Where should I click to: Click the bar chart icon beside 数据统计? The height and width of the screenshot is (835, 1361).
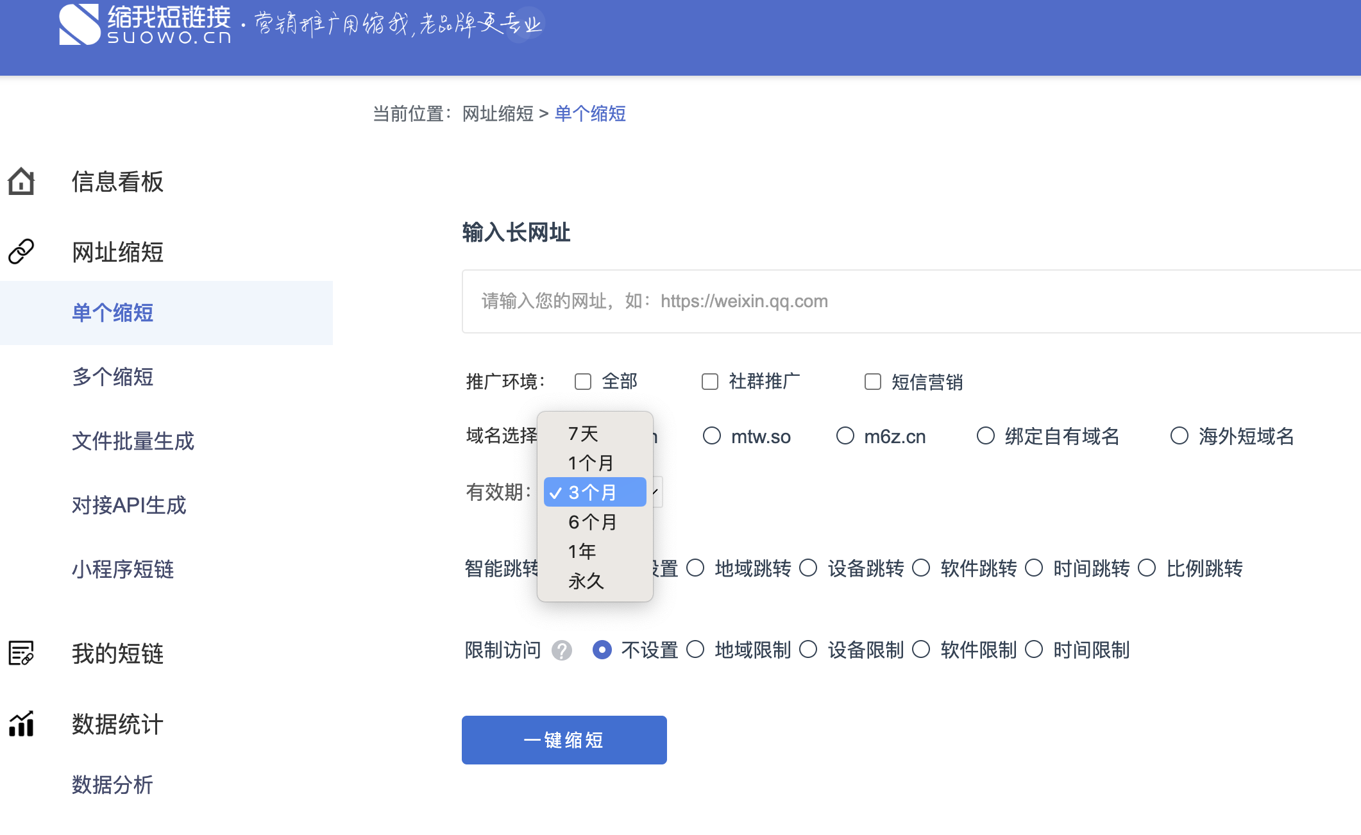[x=21, y=724]
